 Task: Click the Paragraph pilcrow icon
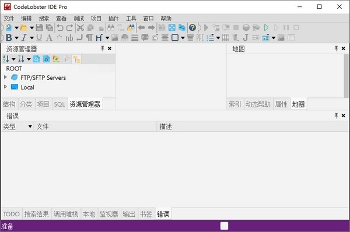pos(89,38)
